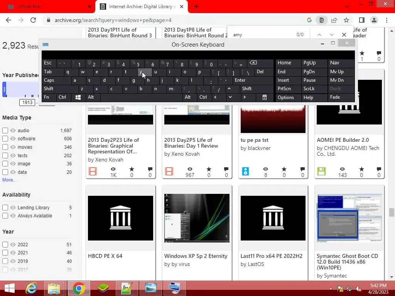This screenshot has height=296, width=395.
Task: Open tu pe pa tst item
Action: click(255, 140)
